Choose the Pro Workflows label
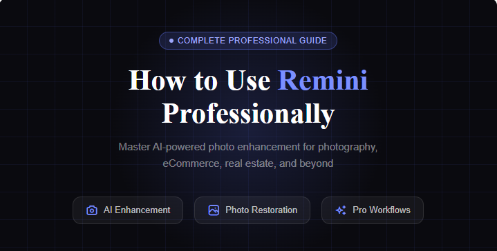 coord(382,210)
